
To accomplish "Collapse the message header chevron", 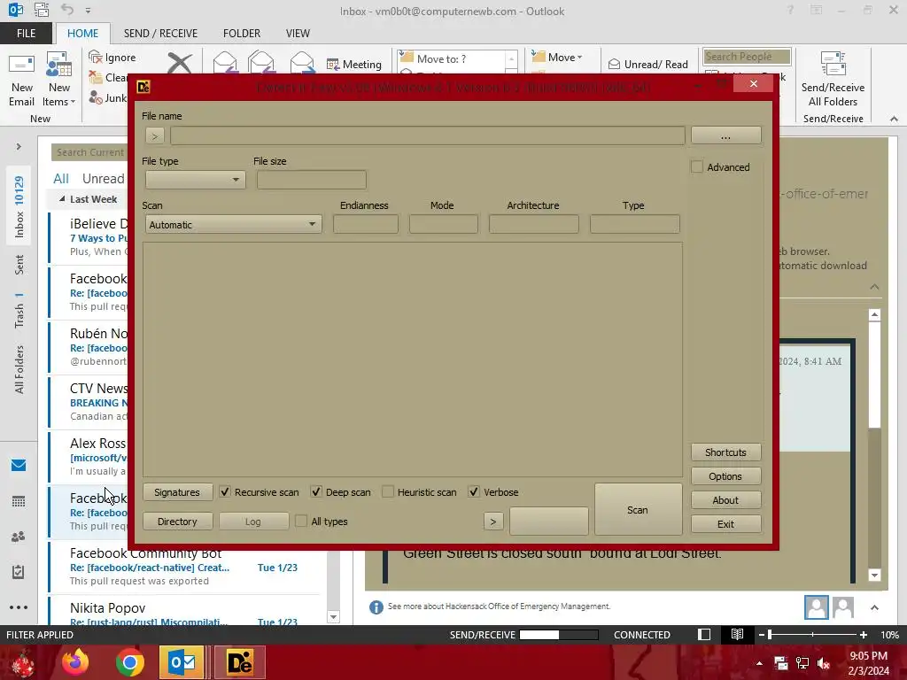I will (874, 287).
